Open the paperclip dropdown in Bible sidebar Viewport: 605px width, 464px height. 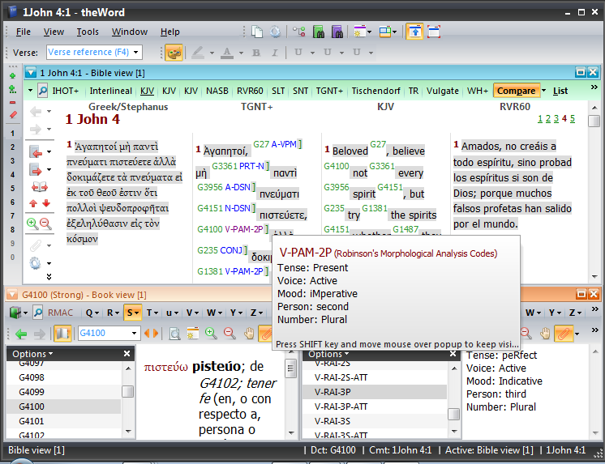pyautogui.click(x=49, y=245)
